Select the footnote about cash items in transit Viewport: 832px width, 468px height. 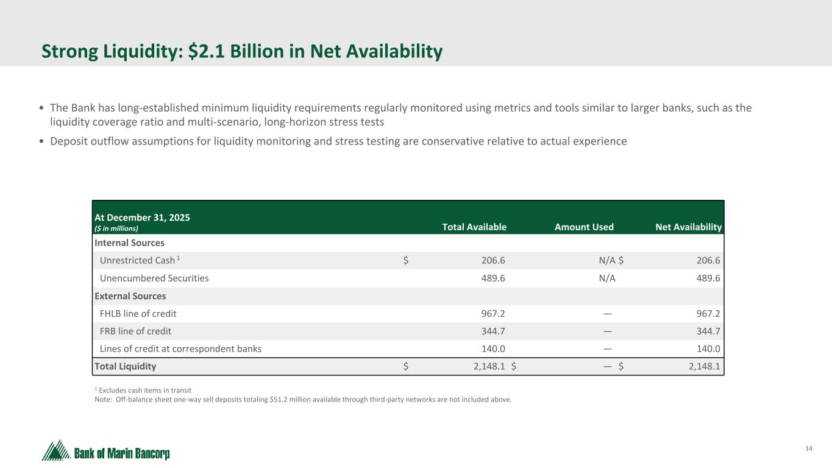pos(143,390)
